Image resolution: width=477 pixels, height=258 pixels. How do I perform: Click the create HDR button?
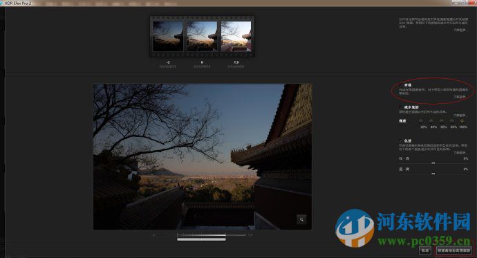coord(454,250)
